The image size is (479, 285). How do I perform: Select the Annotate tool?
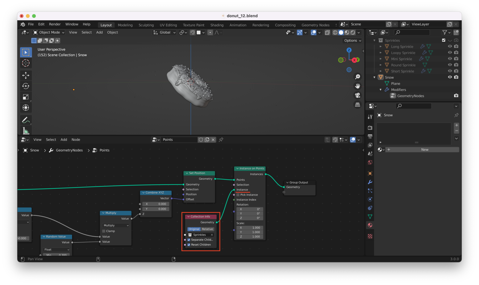26,120
